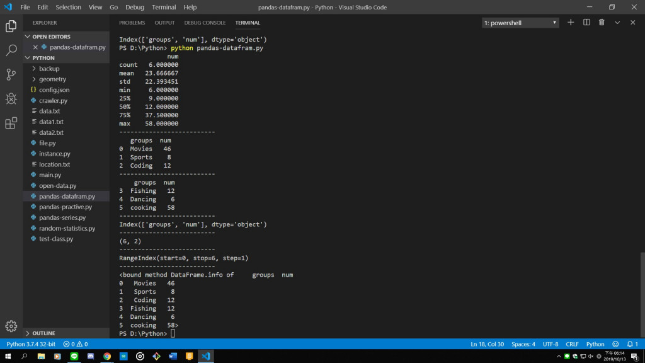The height and width of the screenshot is (363, 645).
Task: Open data.txt file
Action: coord(66,111)
